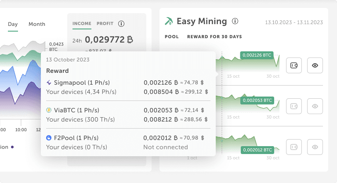Click F2Pool (1 Ph/s) in tooltip
The image size is (337, 183).
pos(76,138)
